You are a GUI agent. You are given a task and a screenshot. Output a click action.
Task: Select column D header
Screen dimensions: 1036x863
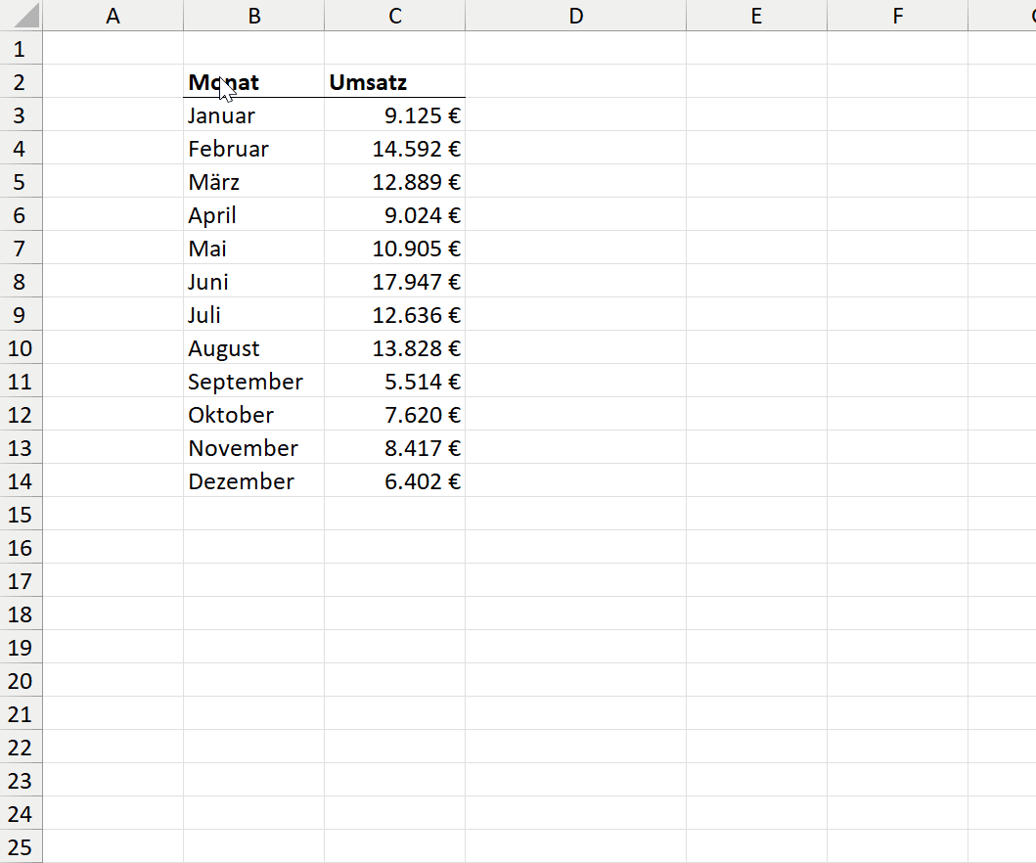[x=575, y=16]
